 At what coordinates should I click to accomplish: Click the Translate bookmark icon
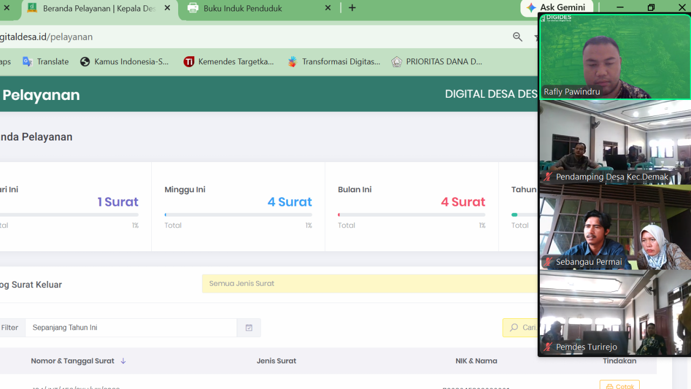pyautogui.click(x=28, y=62)
